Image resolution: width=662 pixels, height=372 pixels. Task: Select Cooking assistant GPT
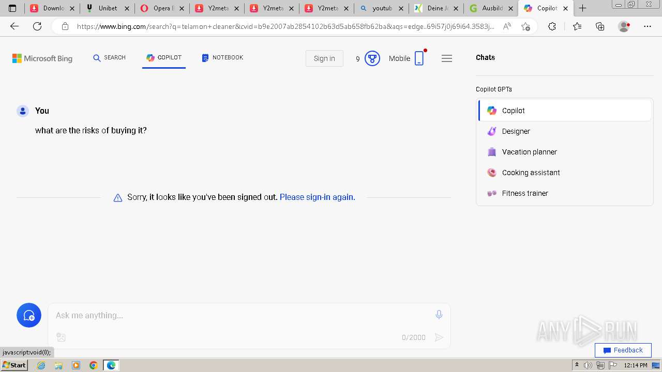[x=565, y=173]
